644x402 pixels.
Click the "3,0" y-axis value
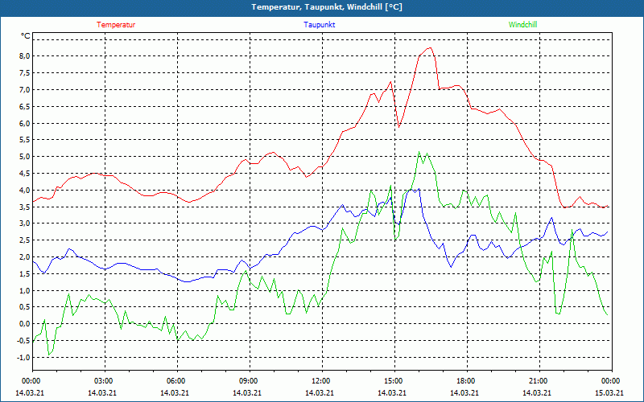26,224
